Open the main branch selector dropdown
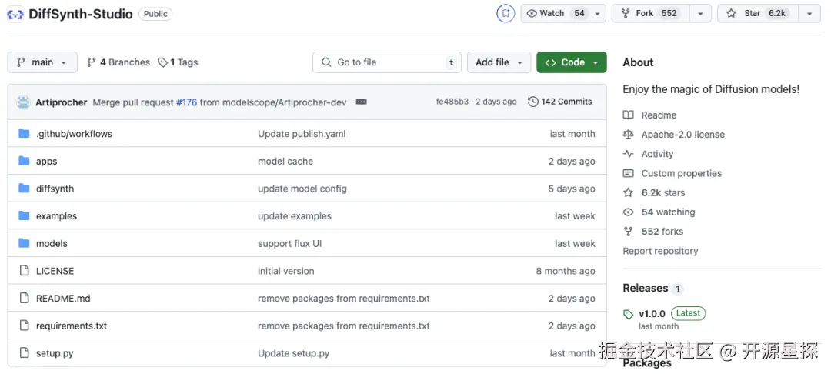This screenshot has height=374, width=831. [42, 62]
